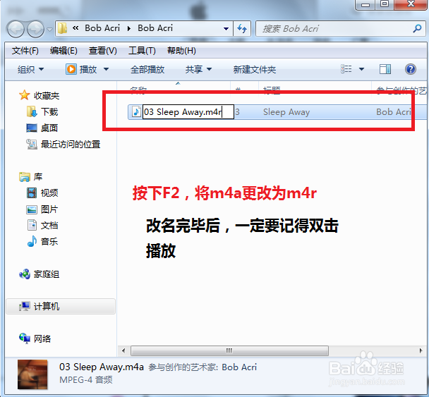Expand breadcrumb arrow between Bob Acri folders
This screenshot has height=397, width=429.
[x=129, y=28]
